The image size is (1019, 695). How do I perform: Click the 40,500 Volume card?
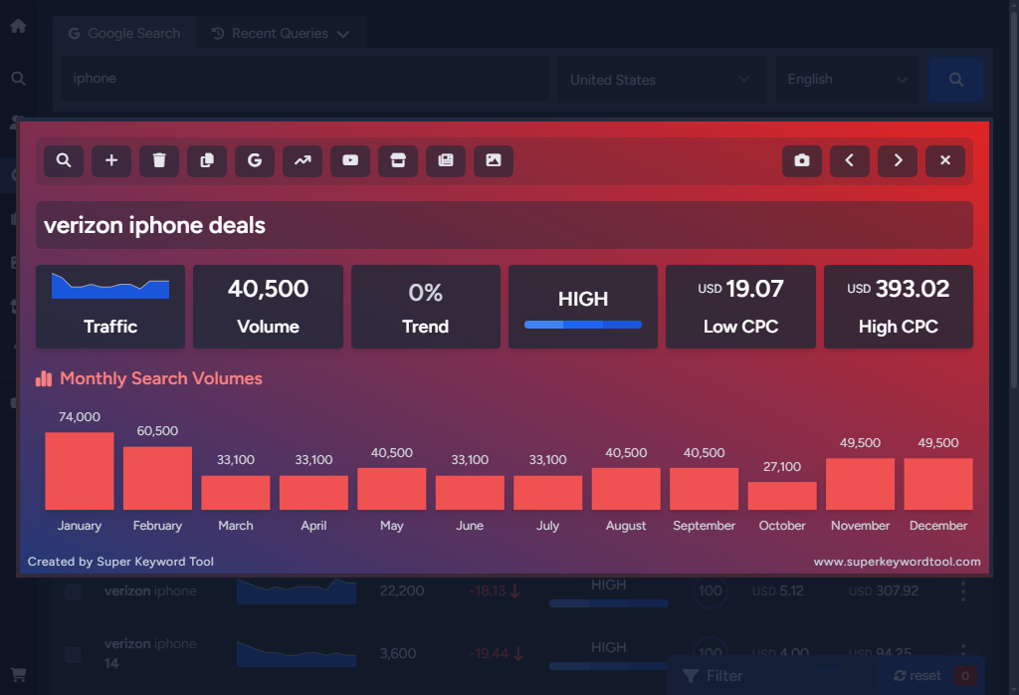[268, 307]
